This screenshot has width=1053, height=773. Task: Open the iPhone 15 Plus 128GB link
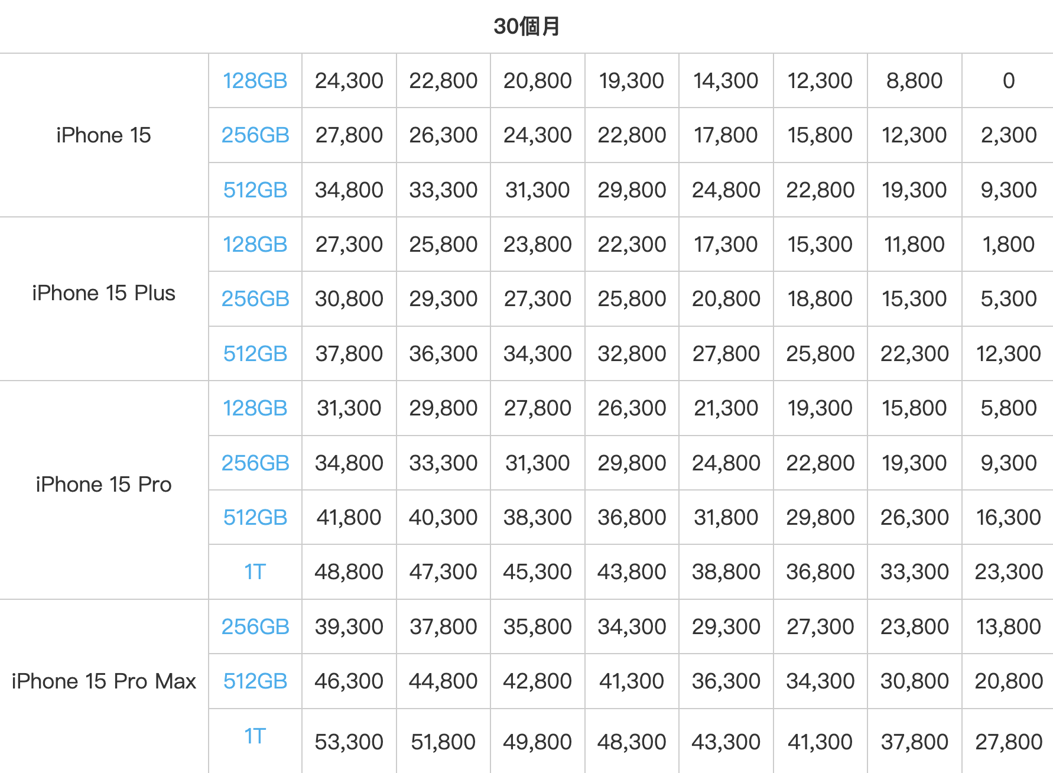coord(255,245)
